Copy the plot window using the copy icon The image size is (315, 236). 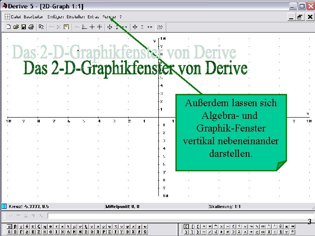42,27
